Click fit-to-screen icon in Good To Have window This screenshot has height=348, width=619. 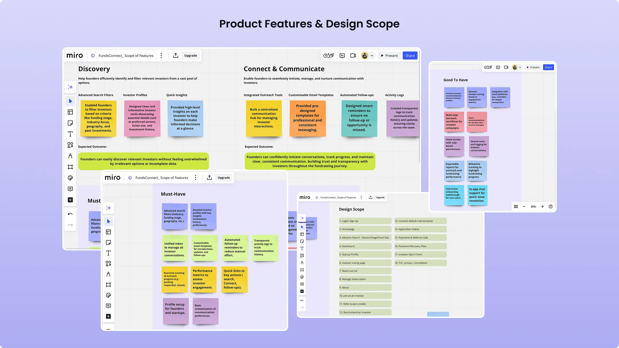[516, 207]
